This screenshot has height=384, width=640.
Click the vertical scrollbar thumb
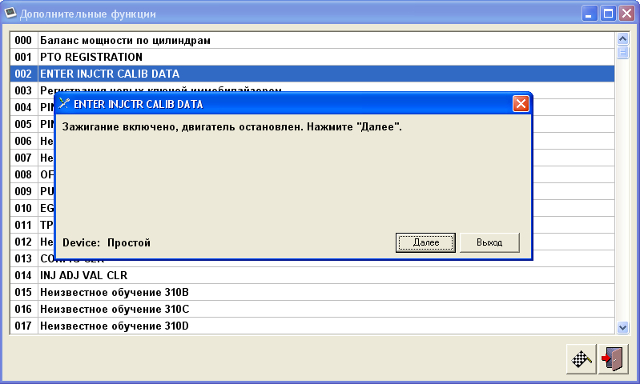pyautogui.click(x=622, y=53)
